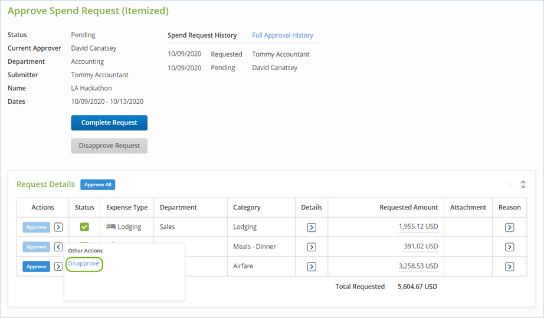
Task: Open the Full Approval History link
Action: pos(283,35)
